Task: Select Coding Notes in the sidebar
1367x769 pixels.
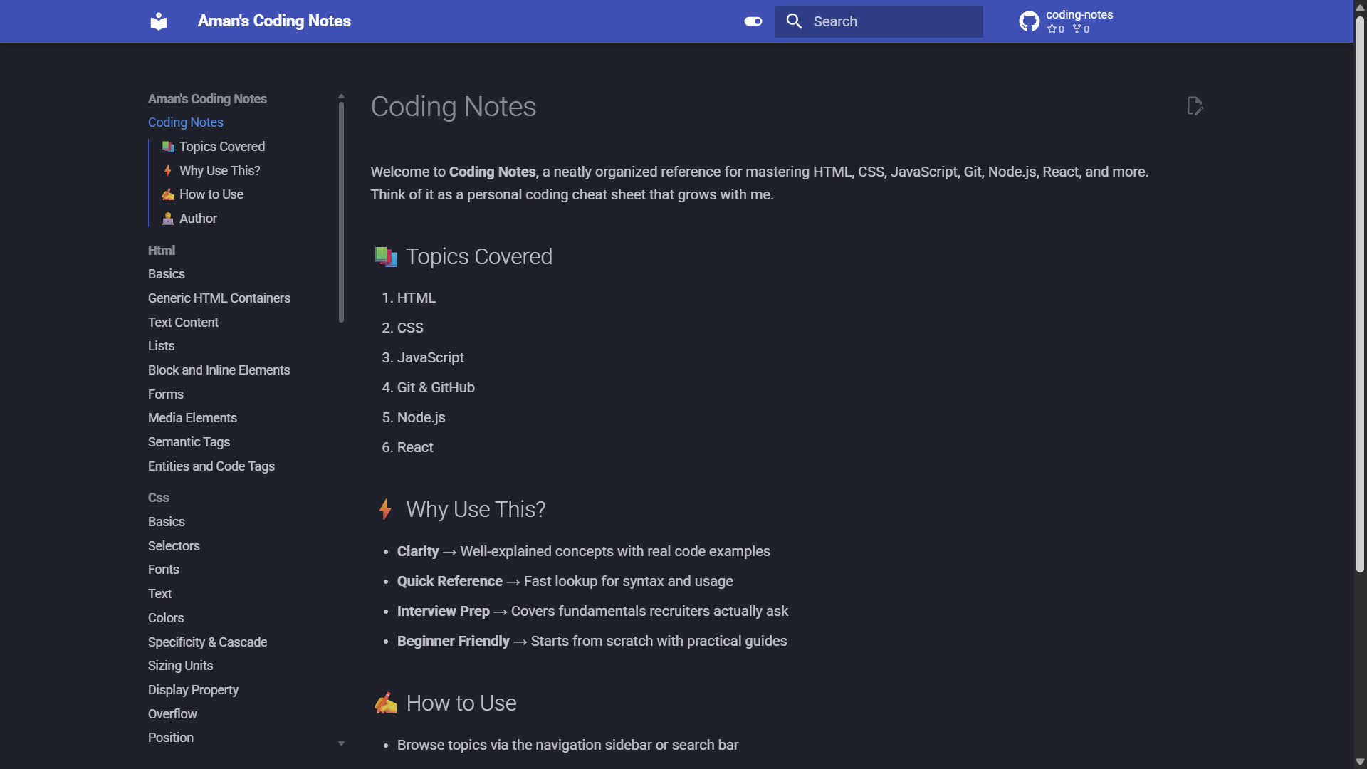Action: pyautogui.click(x=185, y=122)
